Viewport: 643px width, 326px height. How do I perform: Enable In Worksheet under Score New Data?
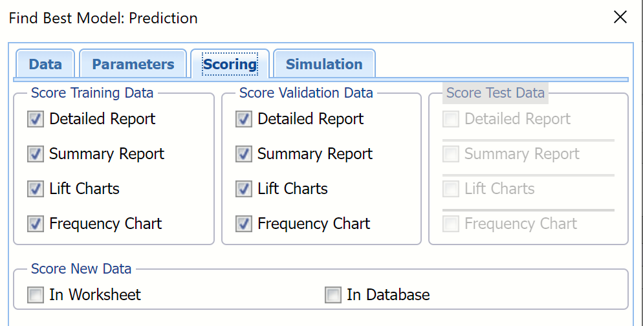(x=36, y=296)
